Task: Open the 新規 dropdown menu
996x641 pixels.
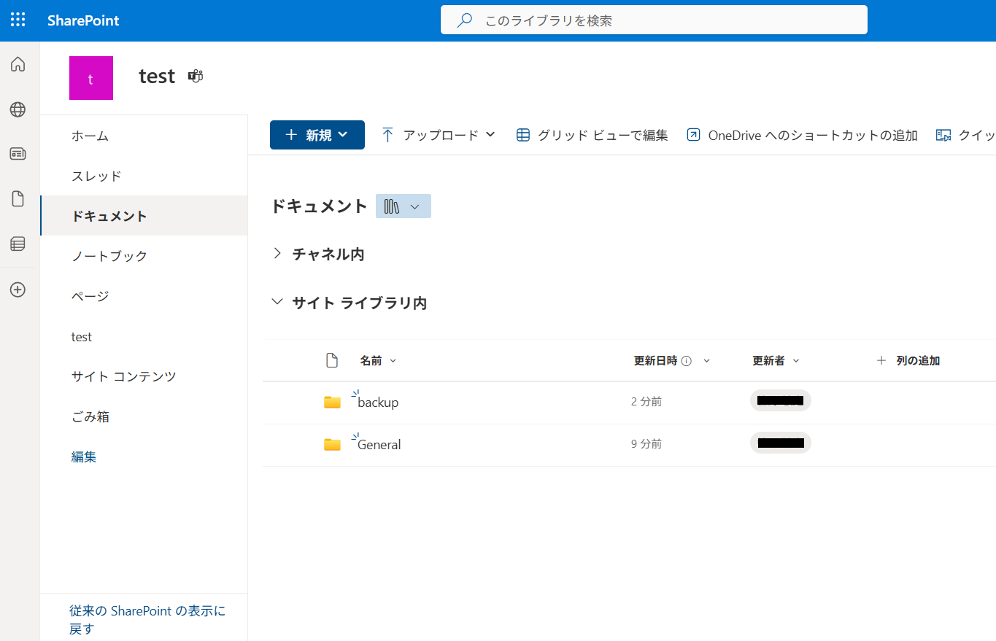Action: [x=317, y=135]
